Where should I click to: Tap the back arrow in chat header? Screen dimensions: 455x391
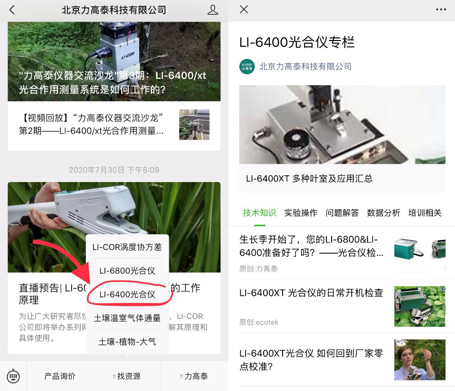tap(12, 10)
